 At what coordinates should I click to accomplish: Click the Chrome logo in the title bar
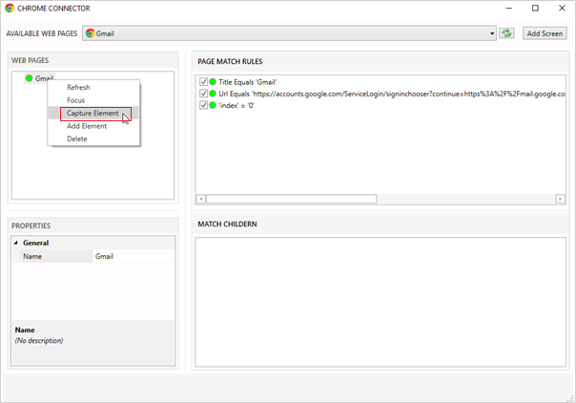click(x=10, y=8)
